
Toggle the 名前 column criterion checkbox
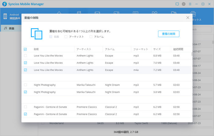[x=51, y=37]
